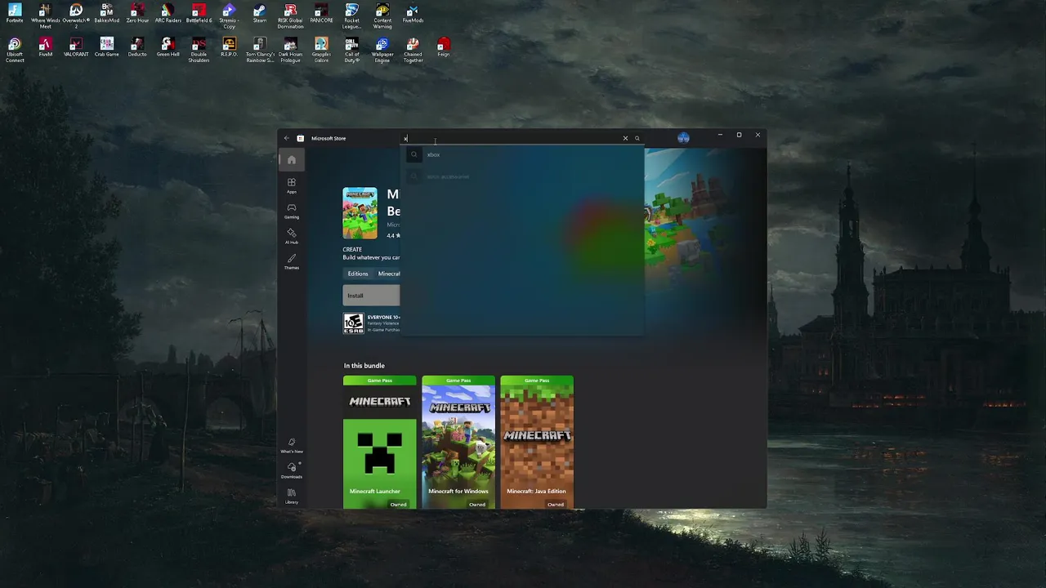Click the 'In this bundle' heading
Viewport: 1046px width, 588px height.
tap(364, 366)
